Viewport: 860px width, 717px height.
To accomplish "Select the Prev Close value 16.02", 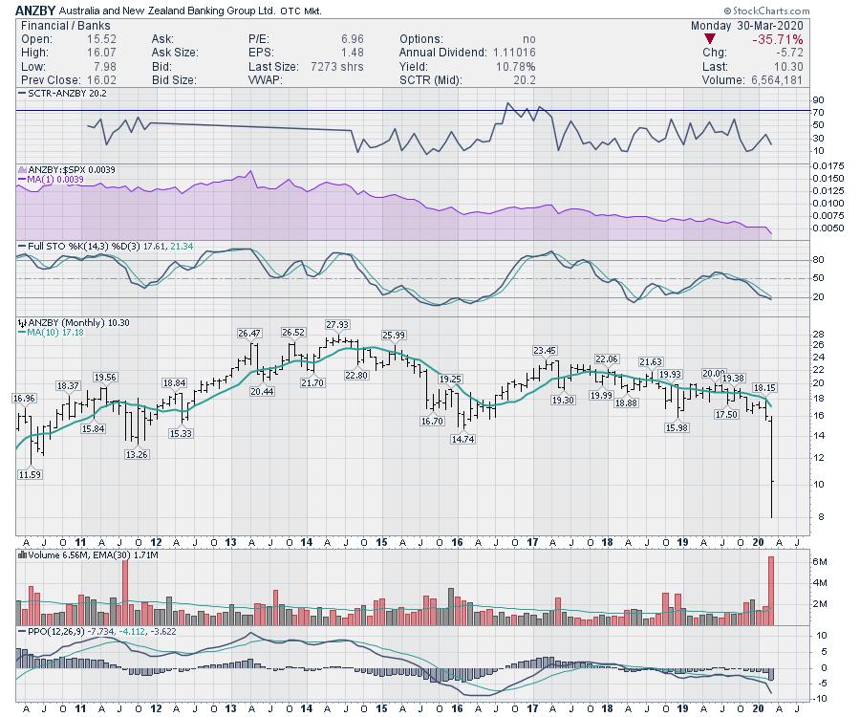I will 101,80.
